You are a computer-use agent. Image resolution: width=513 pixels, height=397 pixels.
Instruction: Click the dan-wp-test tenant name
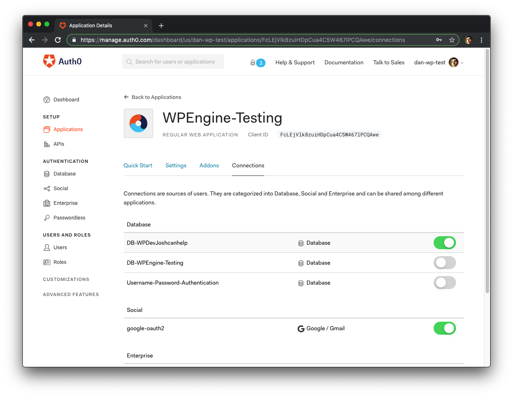tap(430, 63)
